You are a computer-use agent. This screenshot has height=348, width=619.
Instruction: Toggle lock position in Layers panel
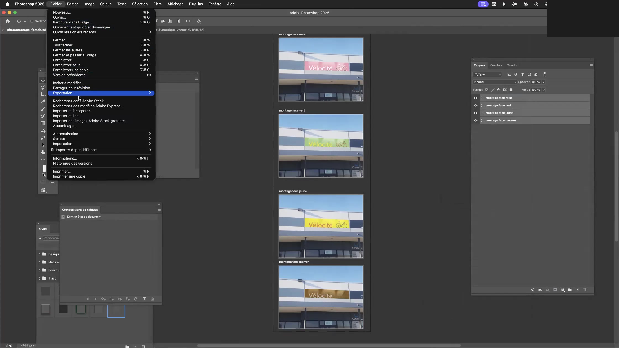(499, 90)
